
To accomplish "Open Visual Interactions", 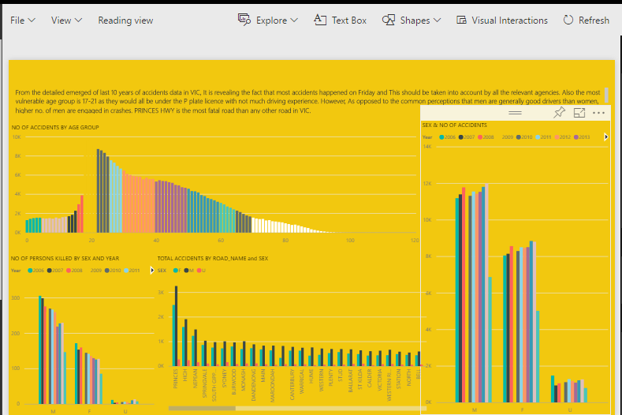I will (502, 21).
